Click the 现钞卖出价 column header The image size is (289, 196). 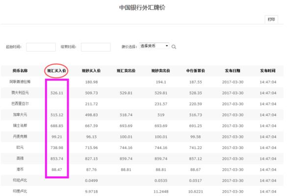pyautogui.click(x=161, y=71)
